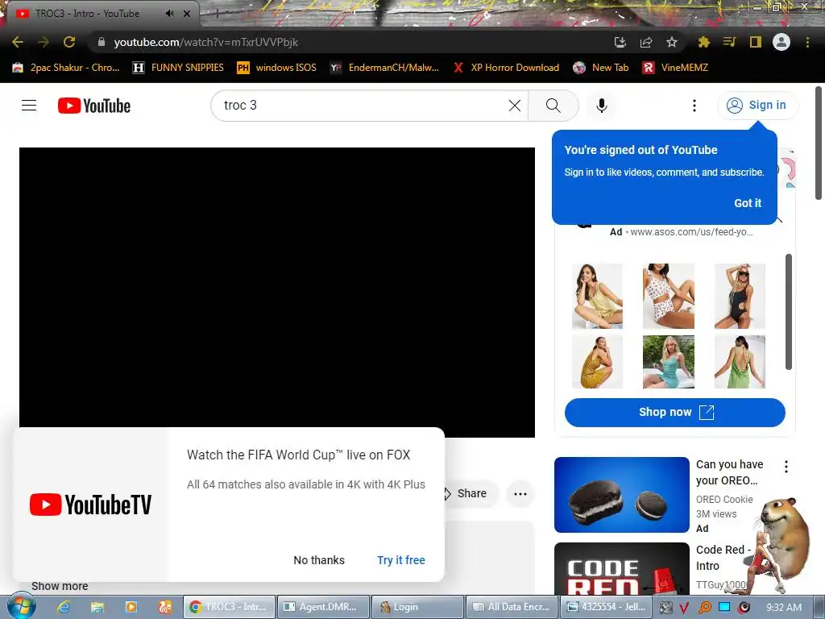Dismiss signed-out notice with Got it
This screenshot has width=825, height=619.
click(x=748, y=203)
